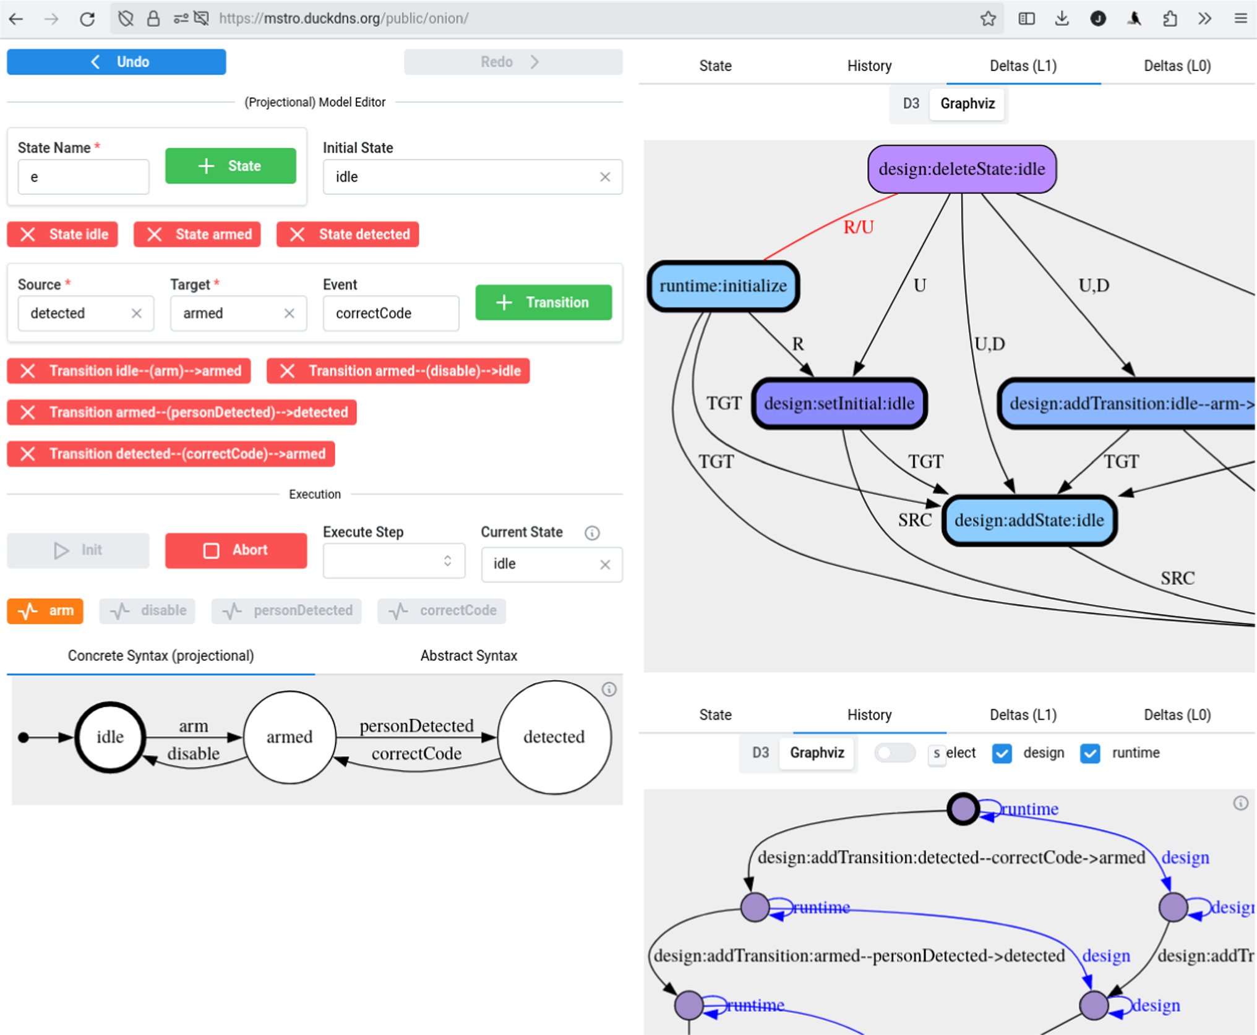This screenshot has height=1035, width=1257.
Task: Click info icon in history graph
Action: pyautogui.click(x=1240, y=803)
